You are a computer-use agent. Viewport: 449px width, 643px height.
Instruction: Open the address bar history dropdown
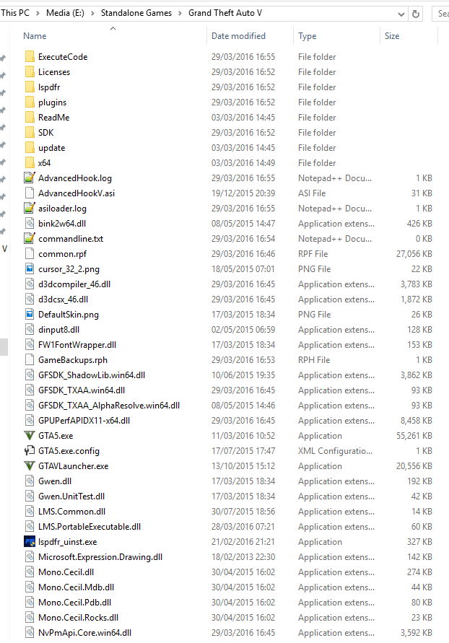[x=401, y=14]
